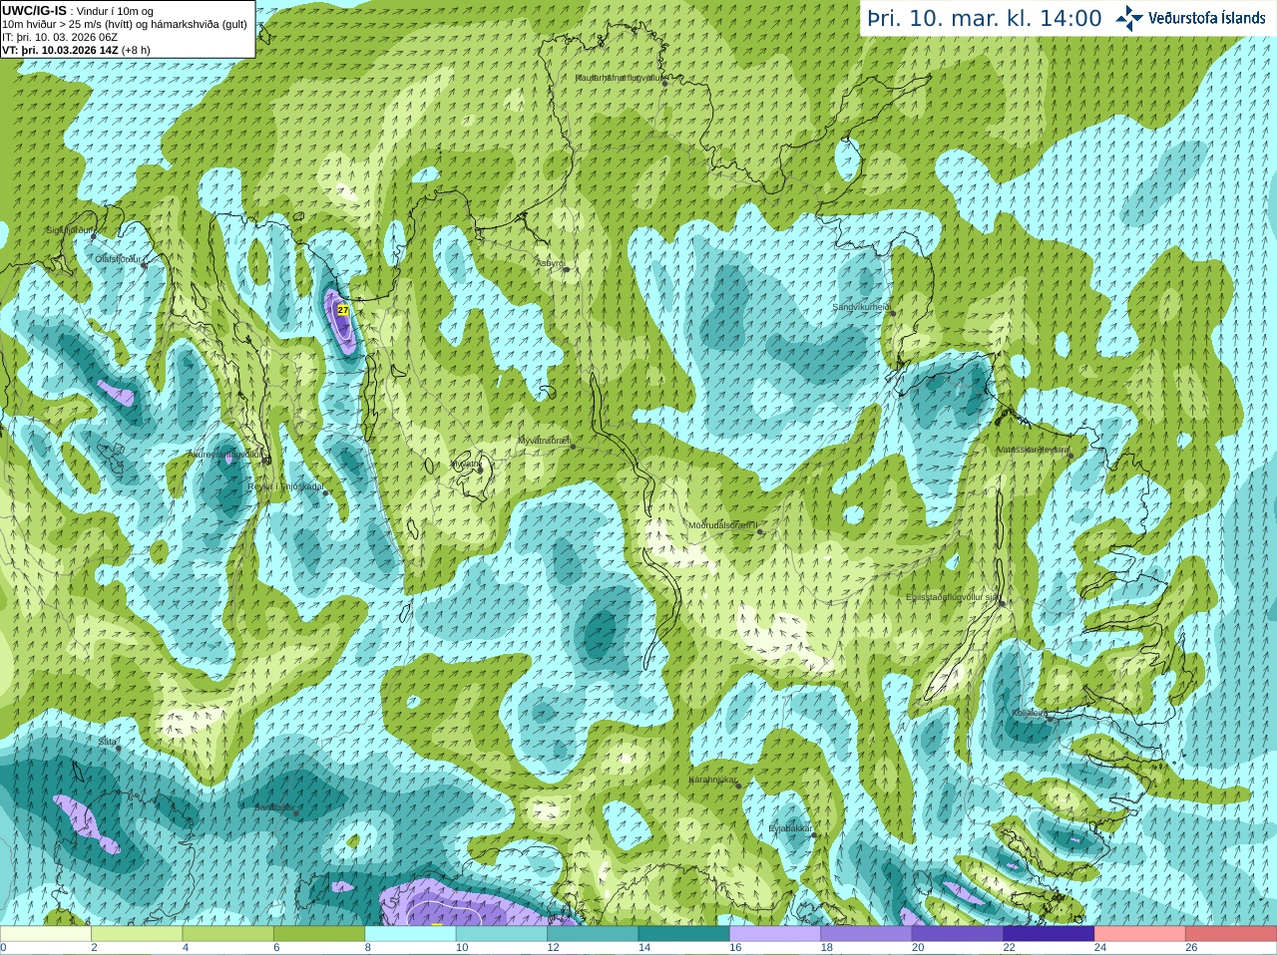Select the Möðrudalsöræfi II station dot
The height and width of the screenshot is (955, 1277).
(x=760, y=531)
